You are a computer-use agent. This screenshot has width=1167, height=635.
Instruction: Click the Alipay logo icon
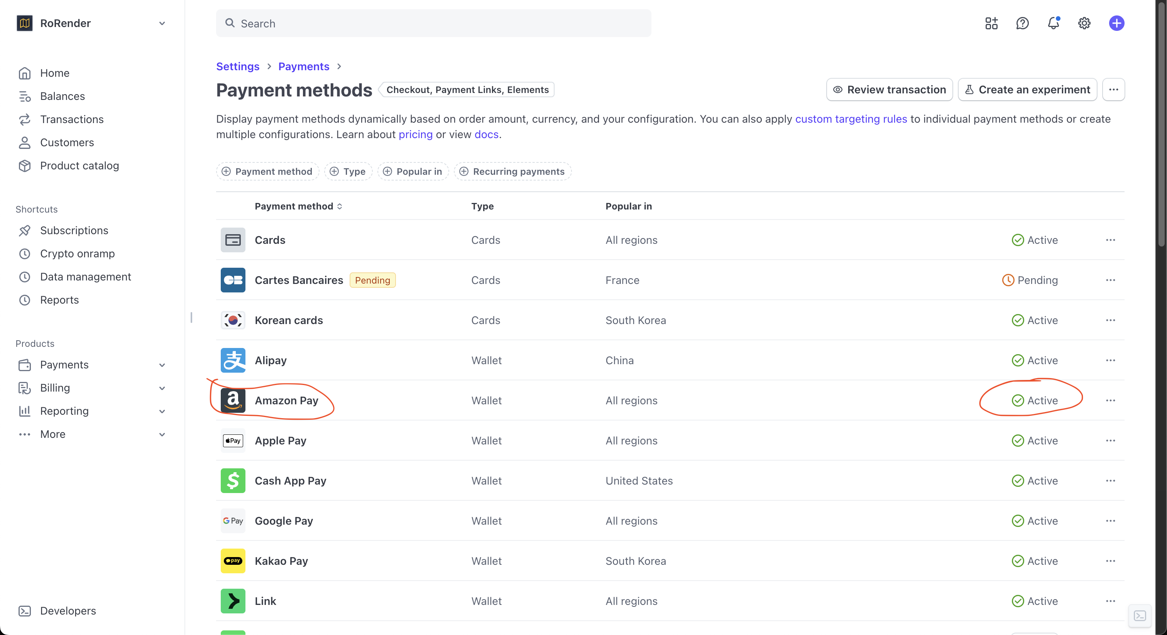(x=233, y=361)
